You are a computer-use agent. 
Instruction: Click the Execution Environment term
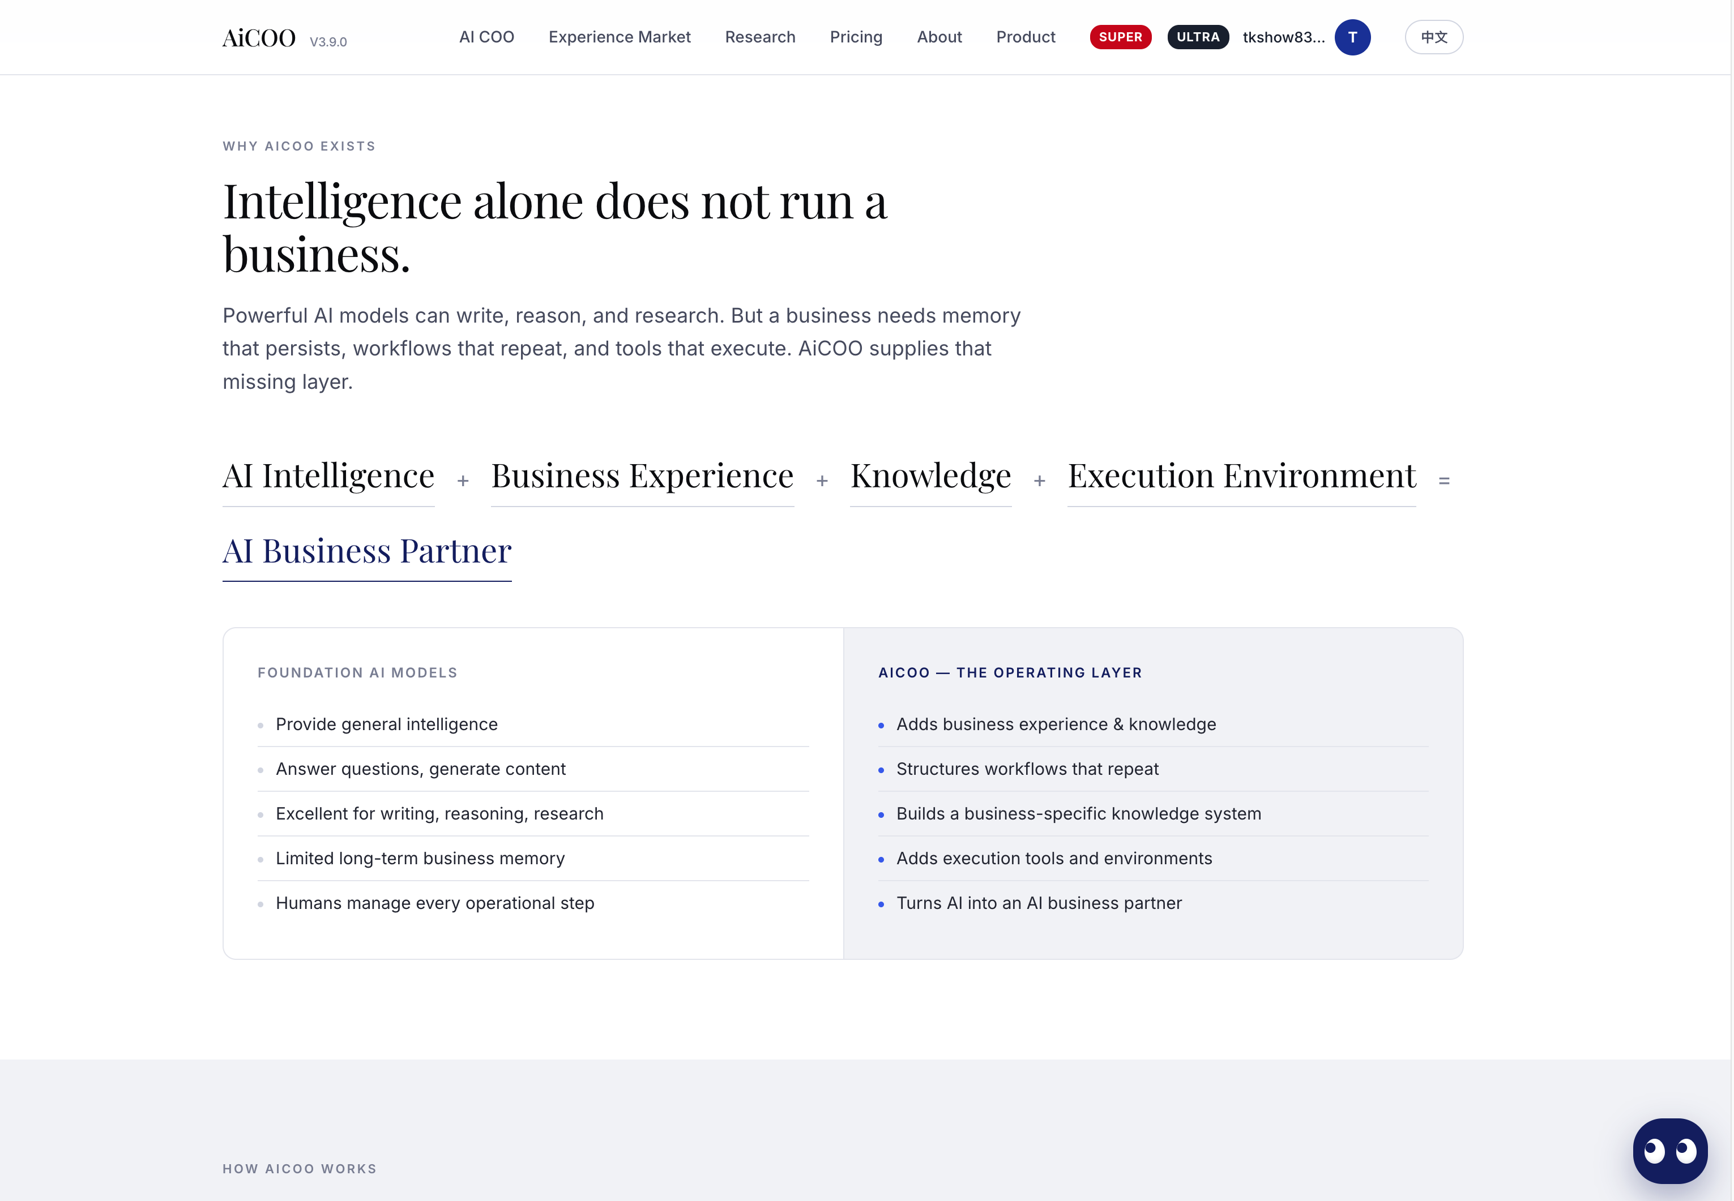pos(1241,477)
